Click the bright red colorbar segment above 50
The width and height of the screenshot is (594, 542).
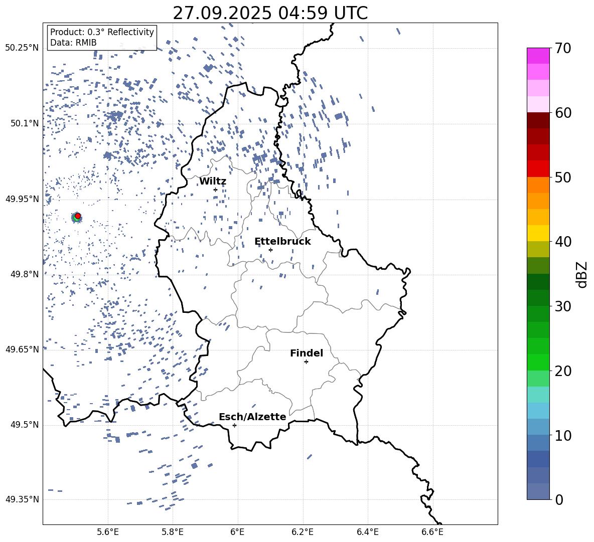tap(538, 169)
